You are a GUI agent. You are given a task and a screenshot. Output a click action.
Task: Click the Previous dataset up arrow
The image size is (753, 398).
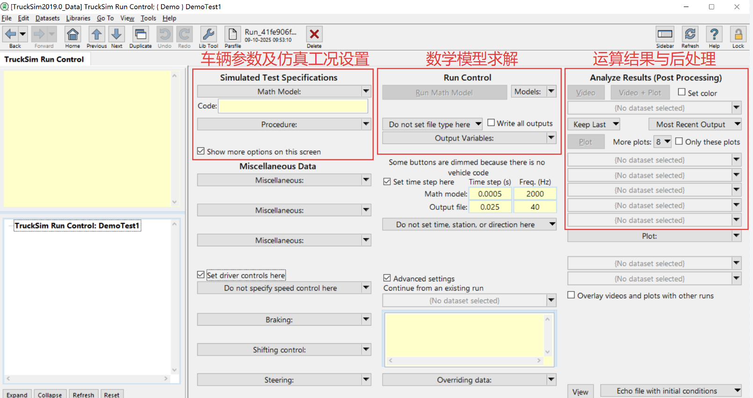click(x=96, y=34)
